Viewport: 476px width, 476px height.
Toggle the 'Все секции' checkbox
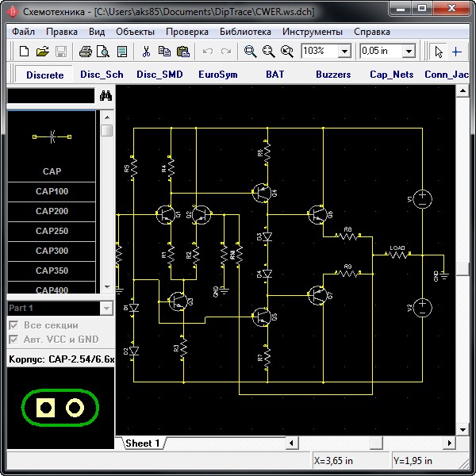tap(13, 325)
